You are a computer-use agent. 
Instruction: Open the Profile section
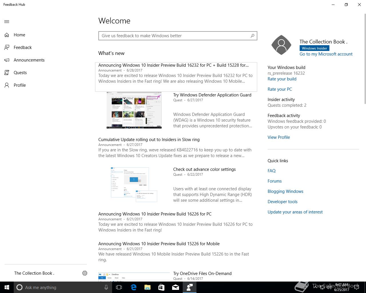pyautogui.click(x=20, y=85)
